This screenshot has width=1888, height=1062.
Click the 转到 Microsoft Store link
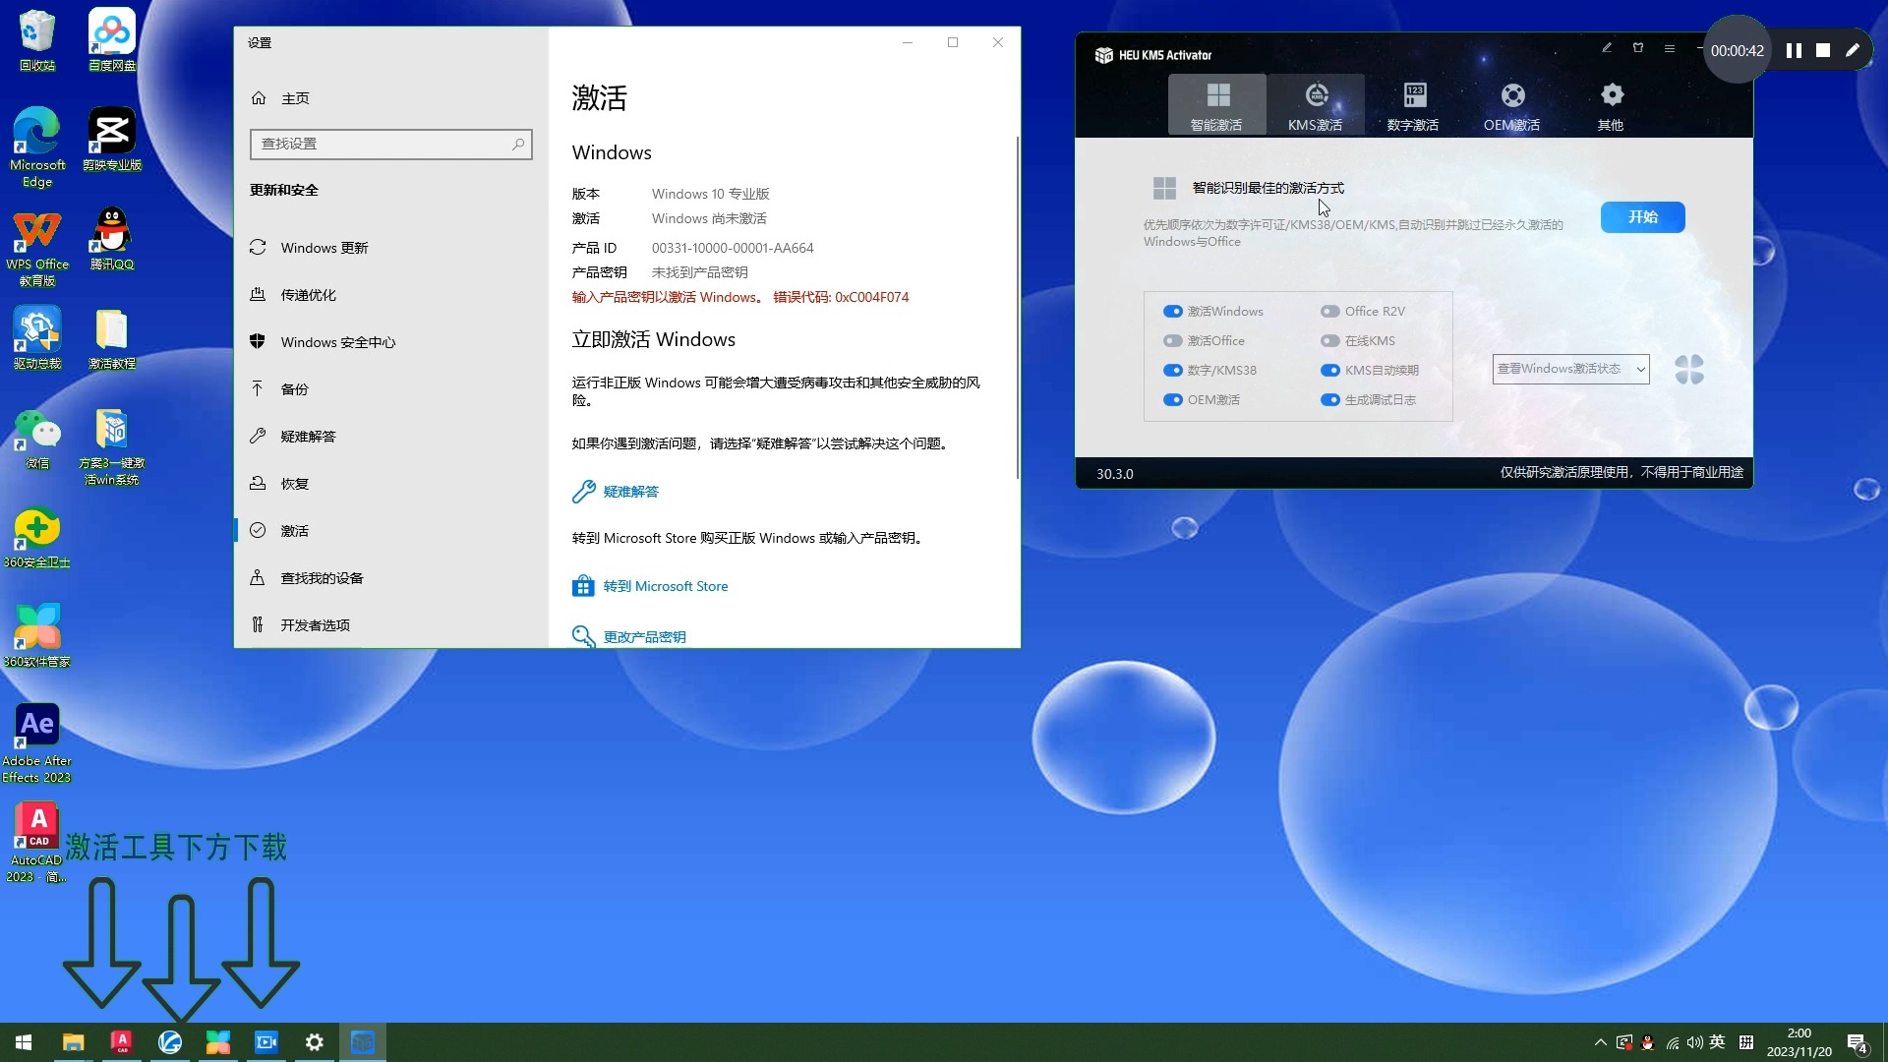click(665, 586)
